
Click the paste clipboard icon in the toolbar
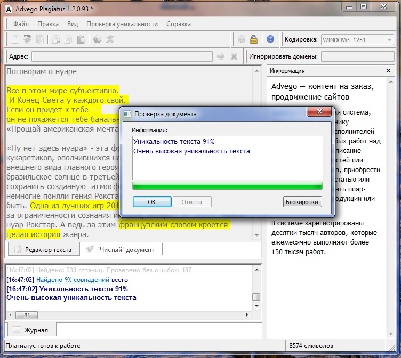pos(81,39)
